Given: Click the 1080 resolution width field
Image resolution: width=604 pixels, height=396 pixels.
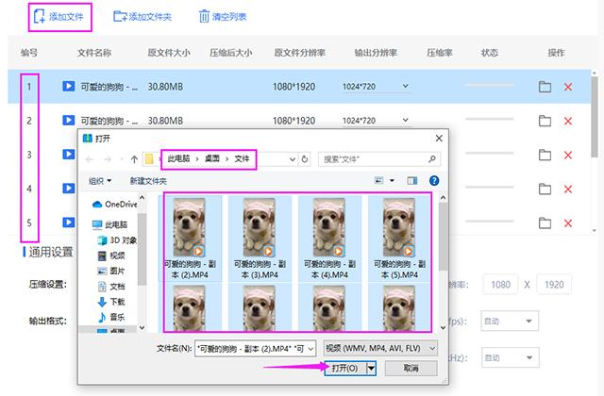Looking at the screenshot, I should pyautogui.click(x=500, y=285).
